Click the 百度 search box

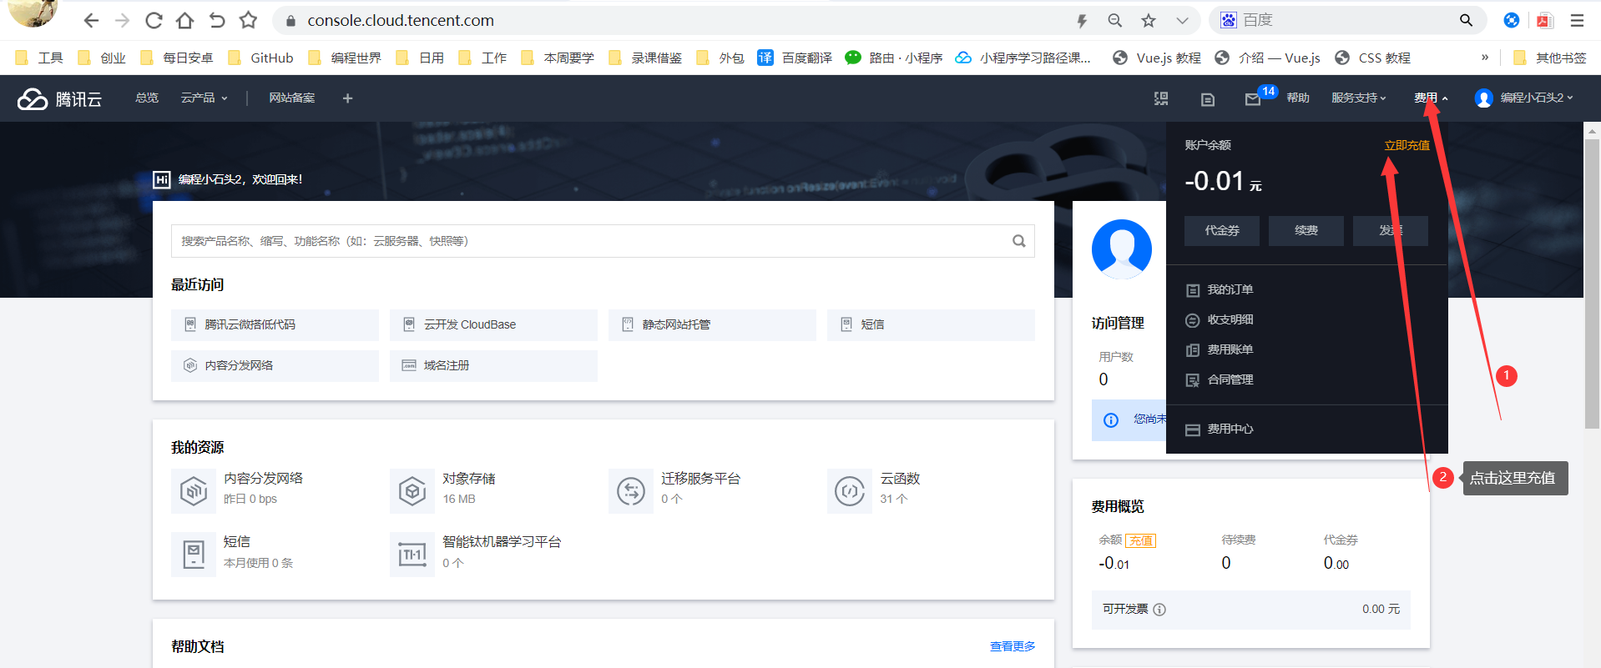[x=1347, y=20]
